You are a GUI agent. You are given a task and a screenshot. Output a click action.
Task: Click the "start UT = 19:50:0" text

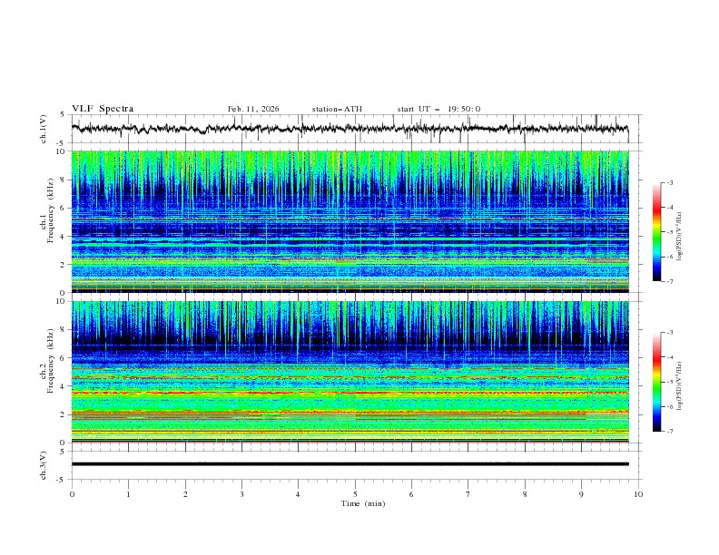coord(438,109)
